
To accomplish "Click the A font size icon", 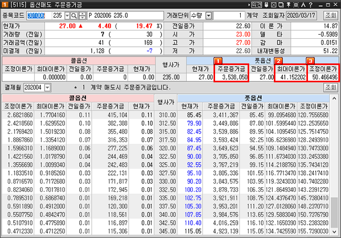I will click(303, 5).
